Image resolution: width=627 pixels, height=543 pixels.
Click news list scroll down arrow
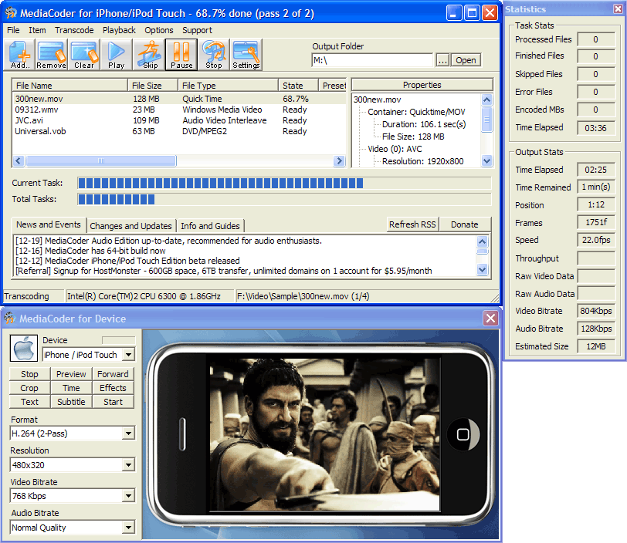click(x=483, y=270)
